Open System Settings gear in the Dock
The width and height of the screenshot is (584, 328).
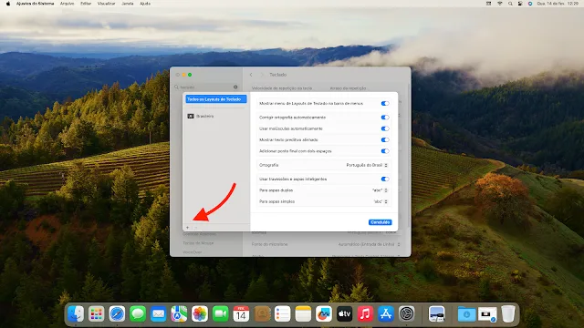[x=406, y=314]
